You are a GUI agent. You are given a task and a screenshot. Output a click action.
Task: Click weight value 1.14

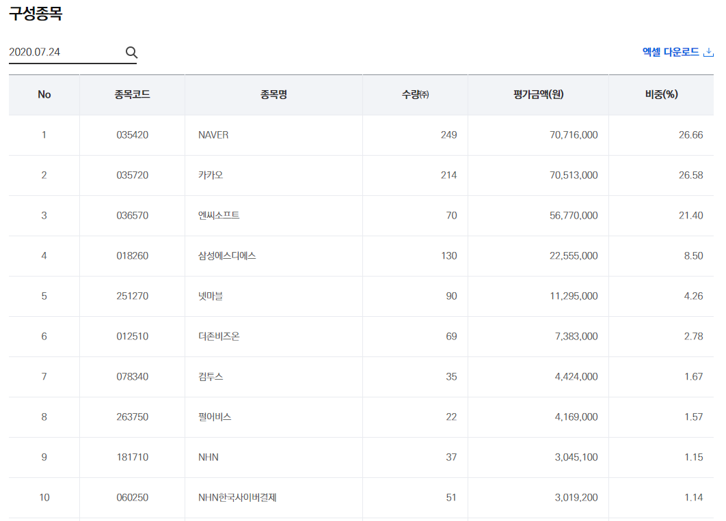point(694,497)
